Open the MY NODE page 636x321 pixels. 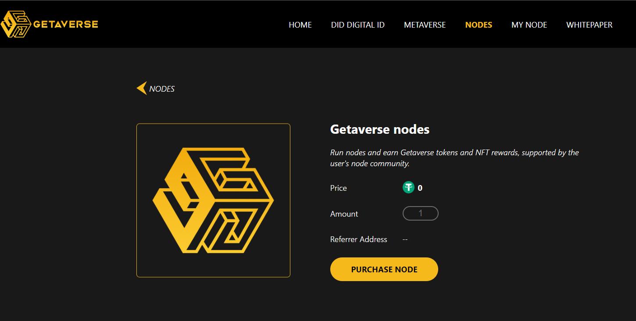(x=529, y=25)
